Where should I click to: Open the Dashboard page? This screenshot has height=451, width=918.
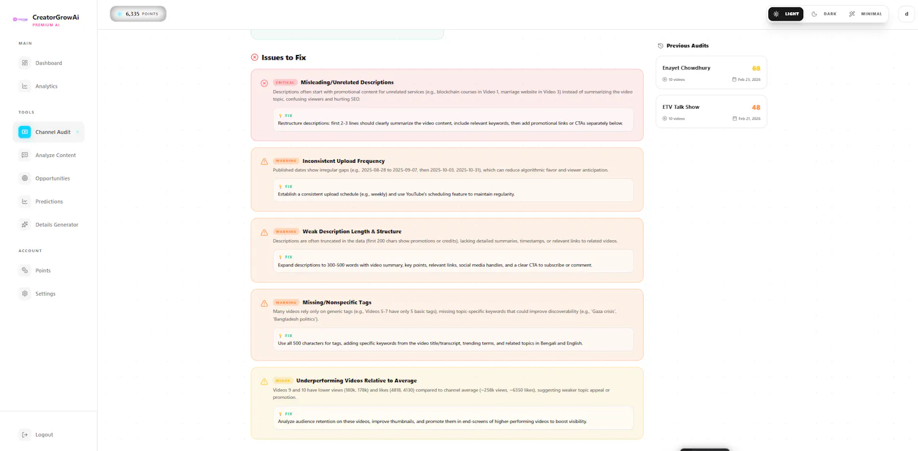[49, 63]
